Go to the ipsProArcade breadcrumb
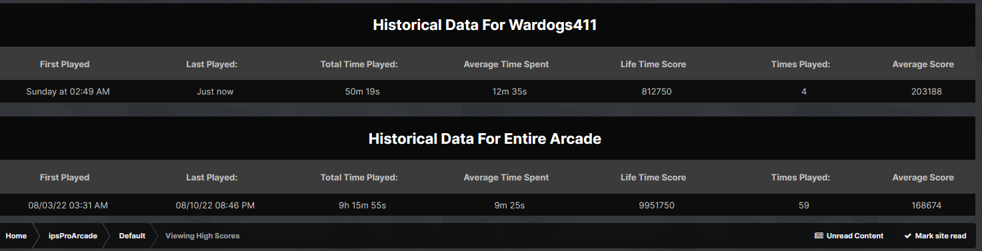The image size is (982, 251). pyautogui.click(x=73, y=236)
